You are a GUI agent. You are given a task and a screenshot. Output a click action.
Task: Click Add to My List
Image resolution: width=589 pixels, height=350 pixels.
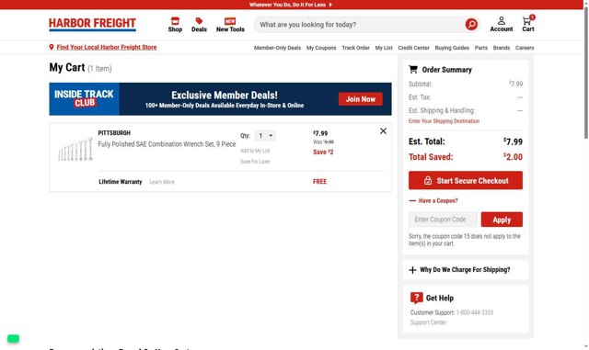255,151
